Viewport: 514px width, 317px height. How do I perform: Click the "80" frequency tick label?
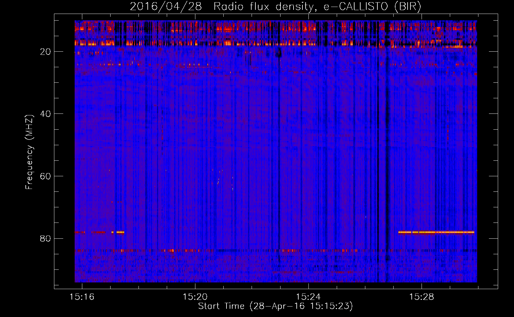coord(45,238)
